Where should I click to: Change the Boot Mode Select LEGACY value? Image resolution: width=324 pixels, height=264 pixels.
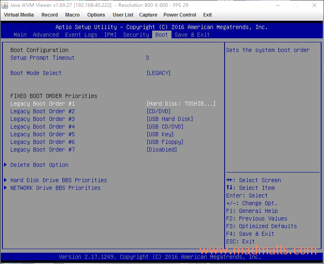[159, 73]
